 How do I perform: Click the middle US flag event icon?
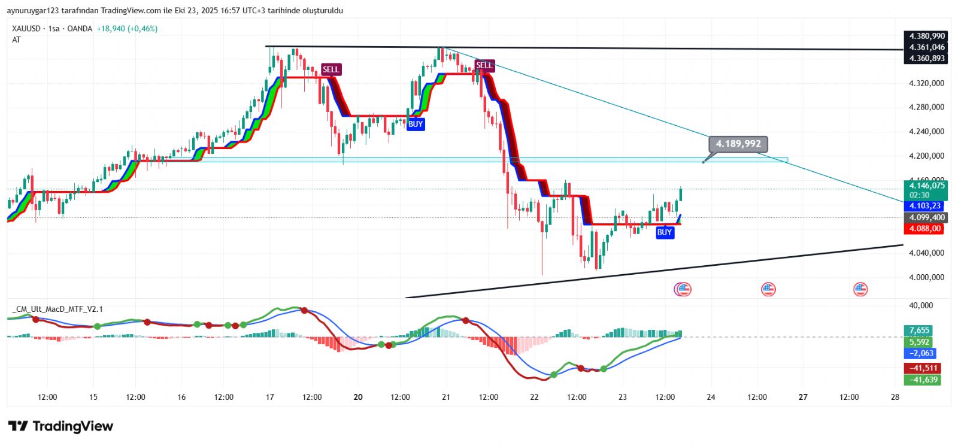click(x=768, y=290)
